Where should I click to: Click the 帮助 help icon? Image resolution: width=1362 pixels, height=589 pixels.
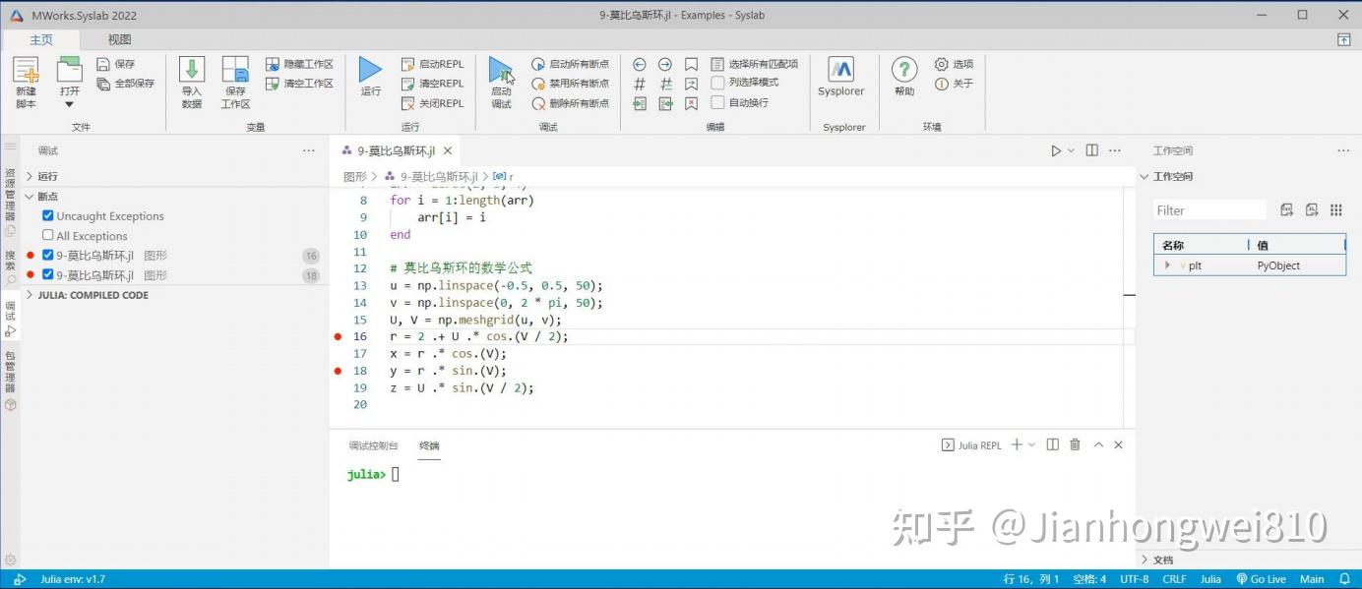(x=904, y=70)
